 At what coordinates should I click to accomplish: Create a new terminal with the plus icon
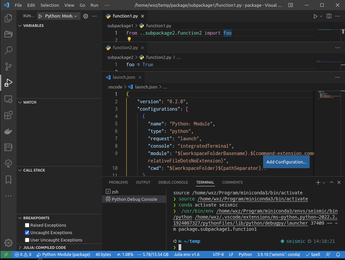coord(317,182)
